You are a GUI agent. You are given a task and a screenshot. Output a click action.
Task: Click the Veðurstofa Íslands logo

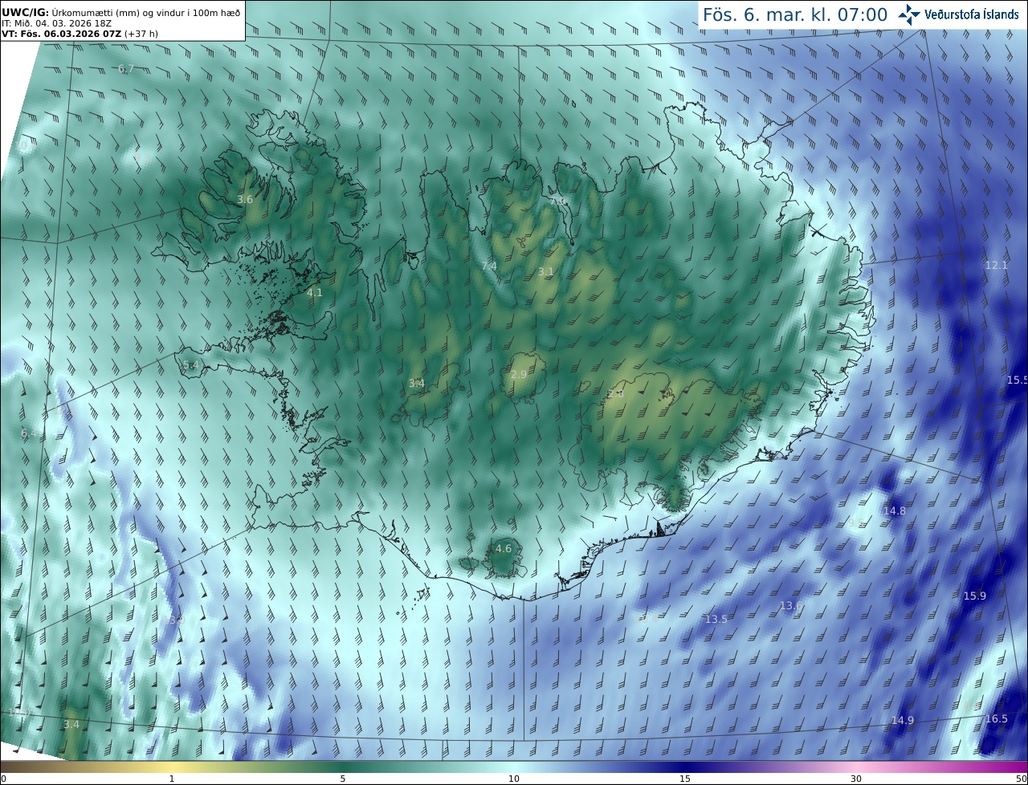[958, 14]
